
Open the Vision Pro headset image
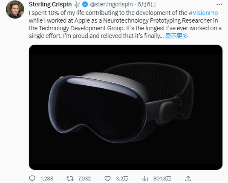(126, 107)
